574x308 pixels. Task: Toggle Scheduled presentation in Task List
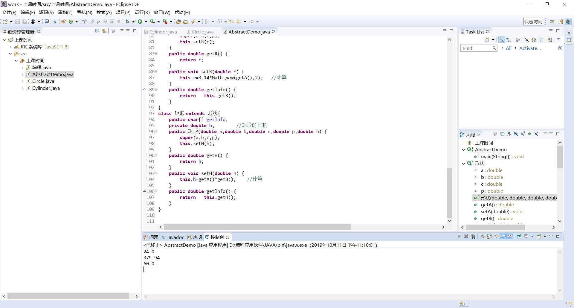509,40
